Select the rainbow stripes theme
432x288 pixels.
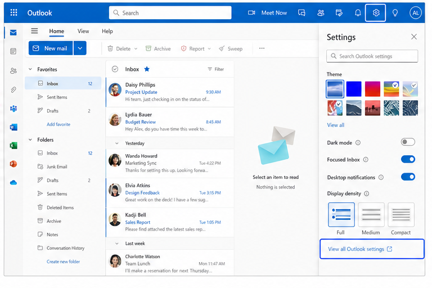(391, 89)
